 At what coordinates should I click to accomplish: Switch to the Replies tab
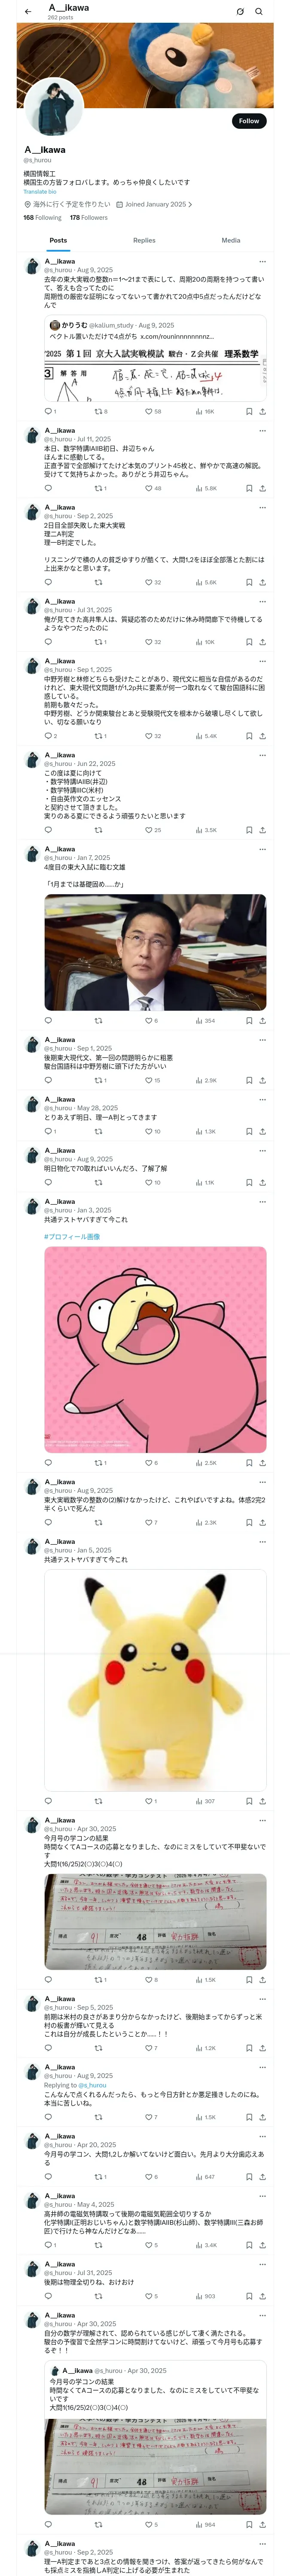(x=144, y=240)
